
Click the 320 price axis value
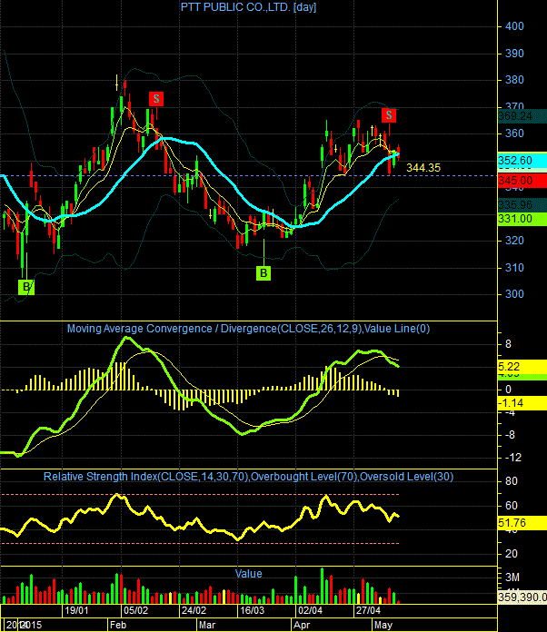pyautogui.click(x=514, y=241)
